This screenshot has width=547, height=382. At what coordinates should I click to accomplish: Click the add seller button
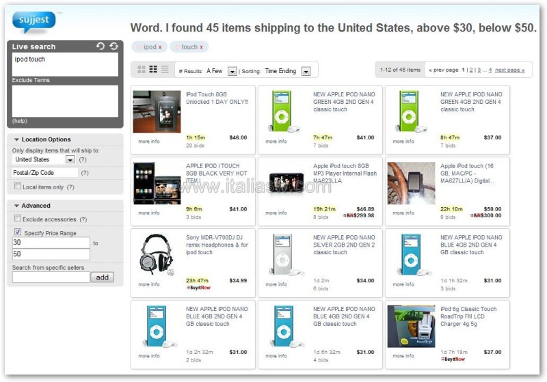click(102, 277)
